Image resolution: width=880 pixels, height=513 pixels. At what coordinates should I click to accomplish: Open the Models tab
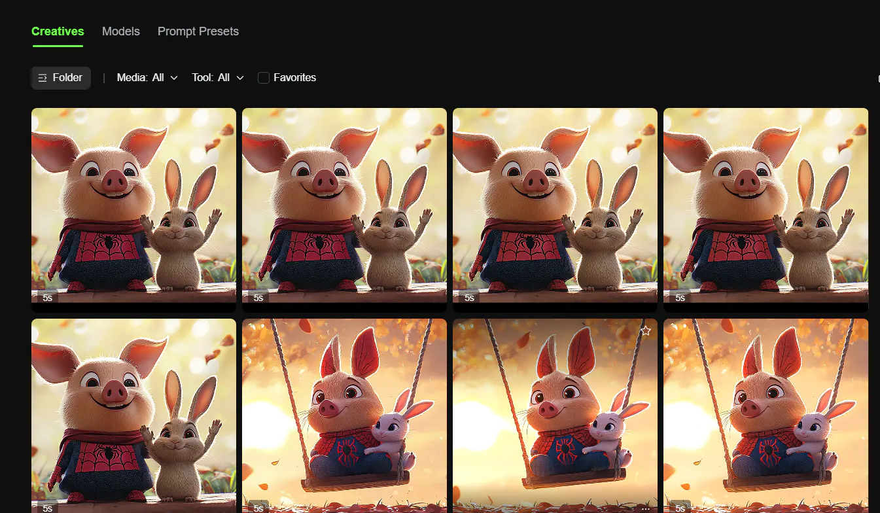pyautogui.click(x=121, y=31)
